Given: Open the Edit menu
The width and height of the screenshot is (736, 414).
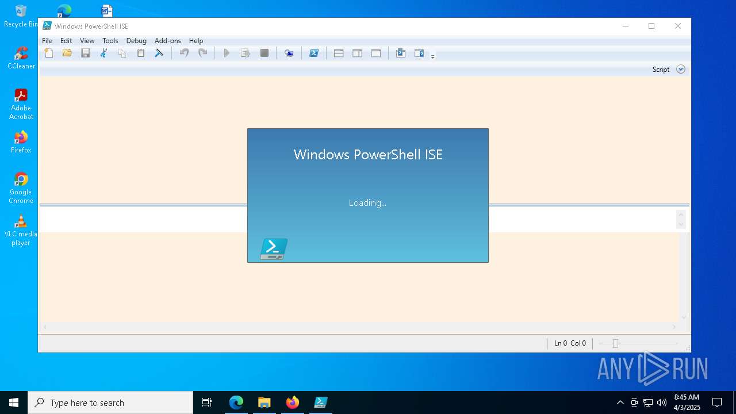Looking at the screenshot, I should point(66,41).
